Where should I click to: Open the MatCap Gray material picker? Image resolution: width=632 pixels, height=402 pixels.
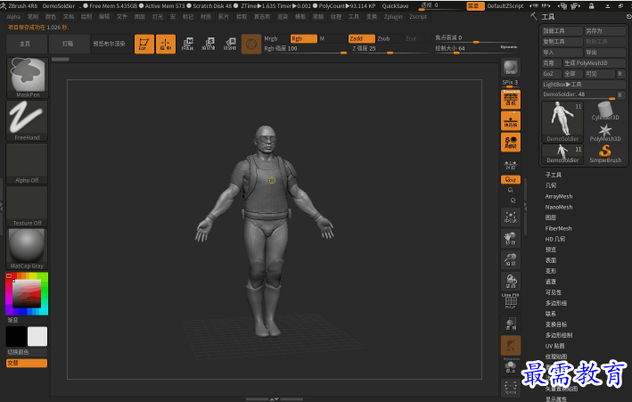[27, 248]
